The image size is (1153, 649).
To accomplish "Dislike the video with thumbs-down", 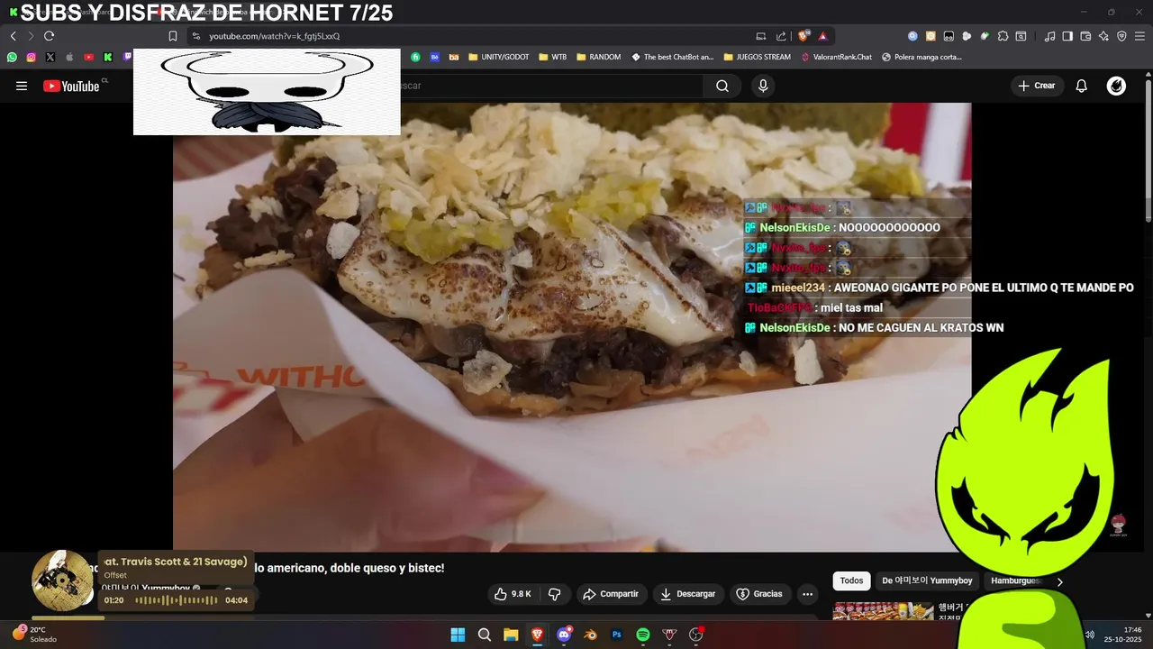I will (554, 594).
